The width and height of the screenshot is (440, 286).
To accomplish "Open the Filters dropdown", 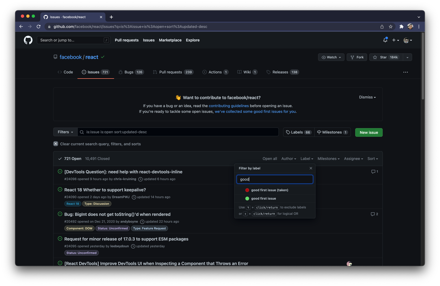I will [65, 132].
